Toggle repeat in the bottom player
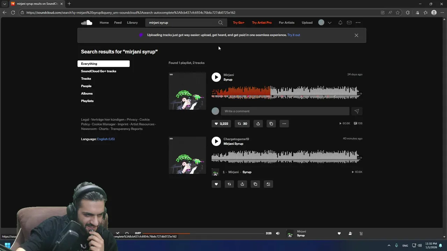 pyautogui.click(x=127, y=233)
